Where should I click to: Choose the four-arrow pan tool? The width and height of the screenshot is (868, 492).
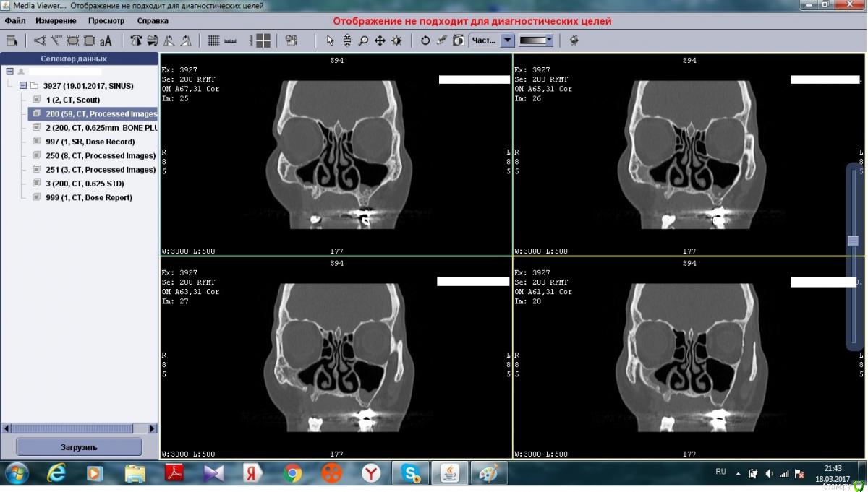(x=380, y=40)
